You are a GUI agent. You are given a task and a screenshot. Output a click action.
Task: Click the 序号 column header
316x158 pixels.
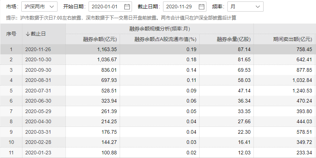point(11,34)
